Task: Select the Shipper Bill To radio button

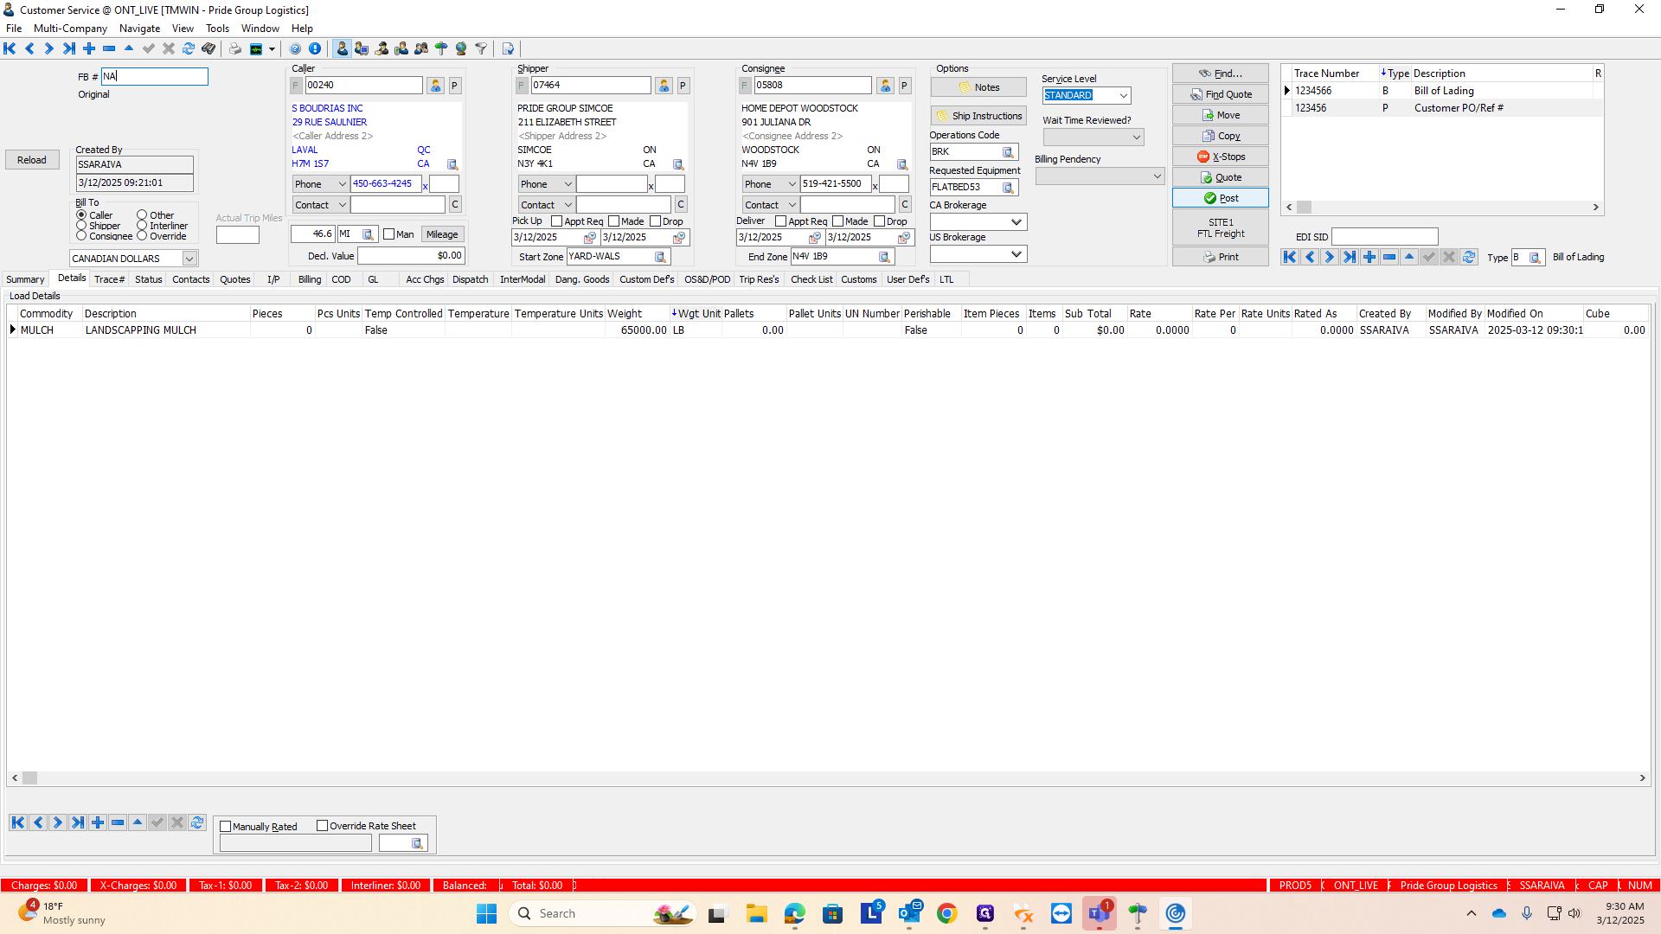Action: pyautogui.click(x=81, y=226)
